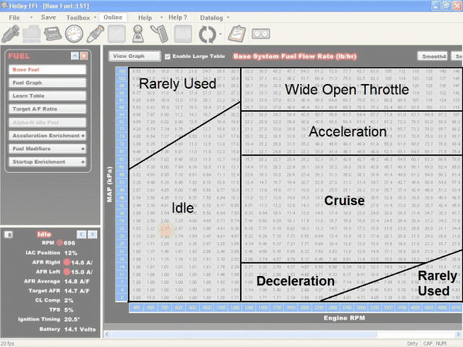This screenshot has width=463, height=347.
Task: Click the grayed square icon before sync arrows
Action: 183,34
